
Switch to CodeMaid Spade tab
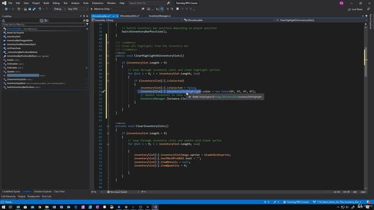pos(11,192)
